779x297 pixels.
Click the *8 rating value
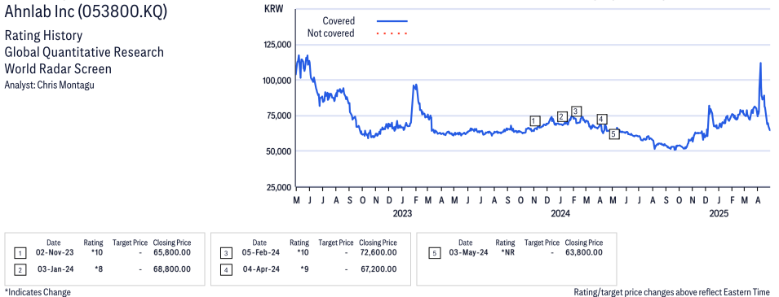pos(99,269)
